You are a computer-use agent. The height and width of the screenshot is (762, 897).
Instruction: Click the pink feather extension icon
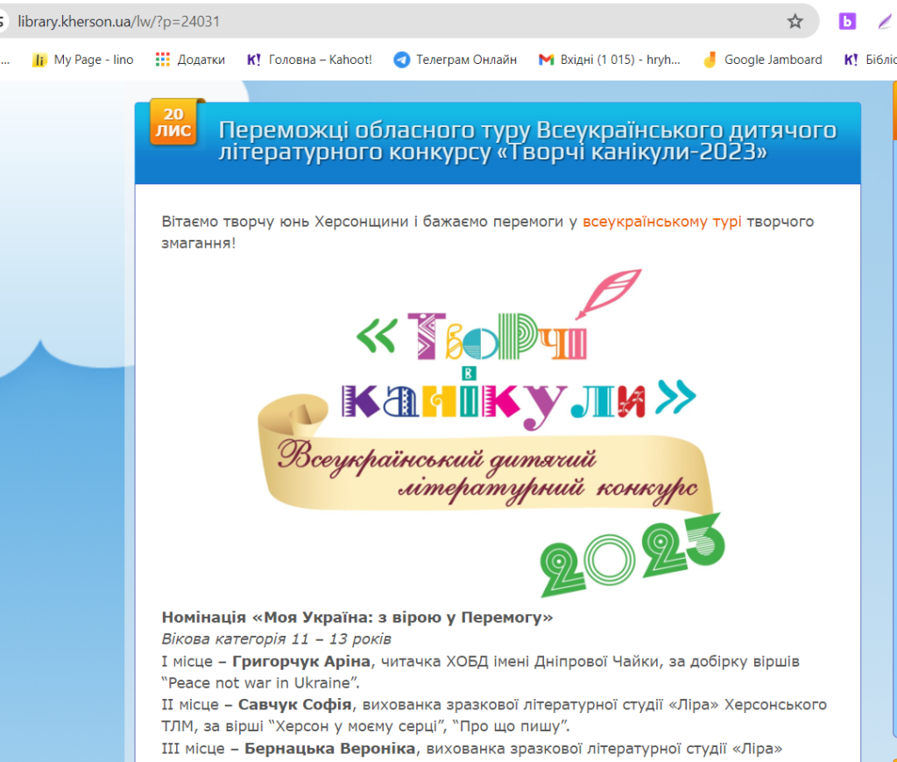point(886,22)
